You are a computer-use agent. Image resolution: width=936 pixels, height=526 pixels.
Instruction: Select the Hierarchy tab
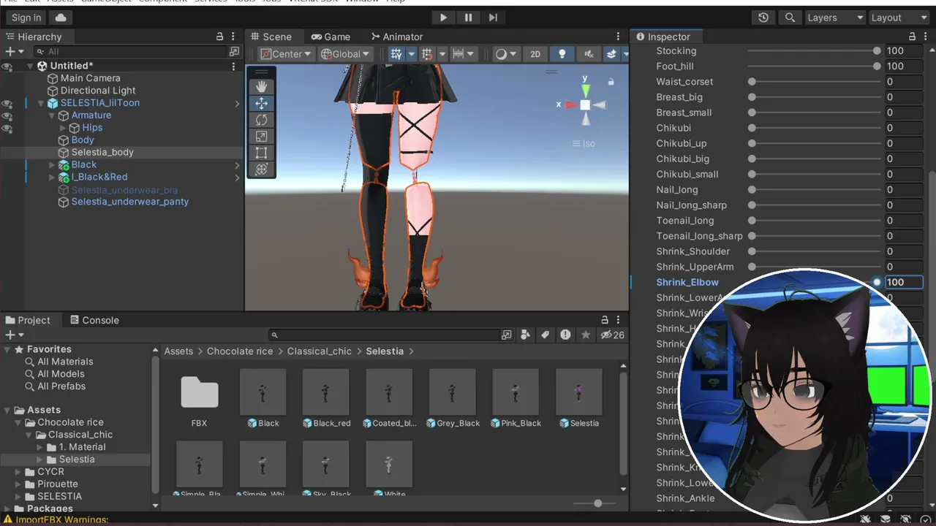pos(34,37)
